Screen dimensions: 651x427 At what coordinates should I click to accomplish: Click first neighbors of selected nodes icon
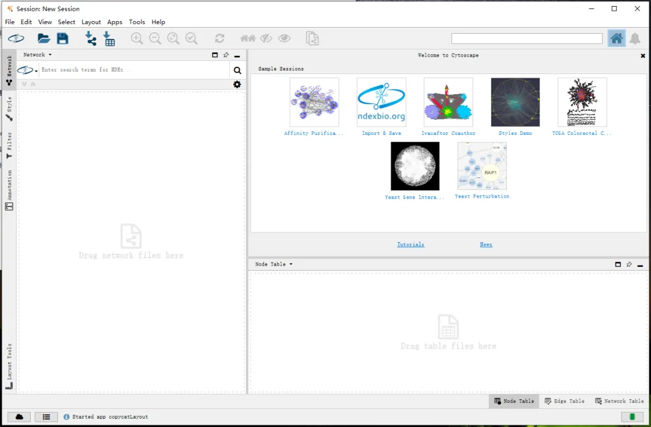click(248, 39)
